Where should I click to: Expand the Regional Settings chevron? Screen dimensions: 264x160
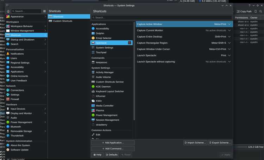click(x=45, y=62)
